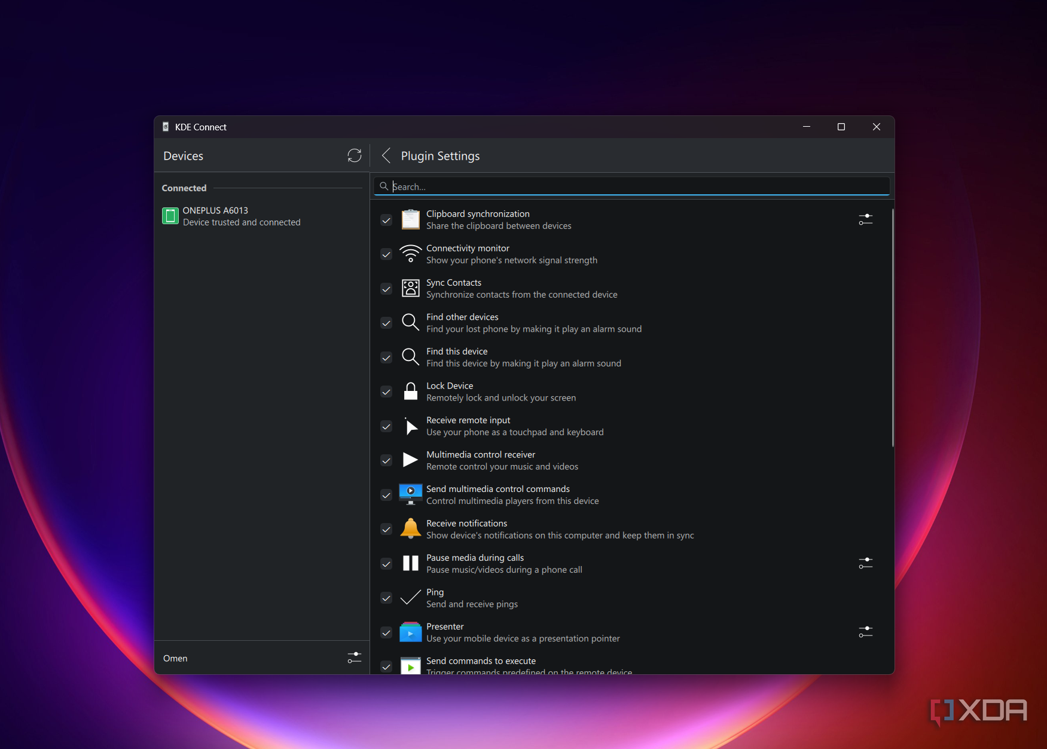Image resolution: width=1047 pixels, height=749 pixels.
Task: Uncheck the Lock Device checkbox
Action: click(x=386, y=392)
